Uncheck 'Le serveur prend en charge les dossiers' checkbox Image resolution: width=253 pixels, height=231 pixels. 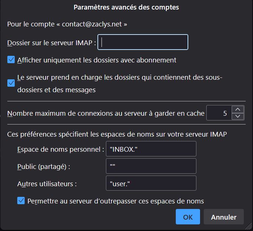[x=11, y=83]
